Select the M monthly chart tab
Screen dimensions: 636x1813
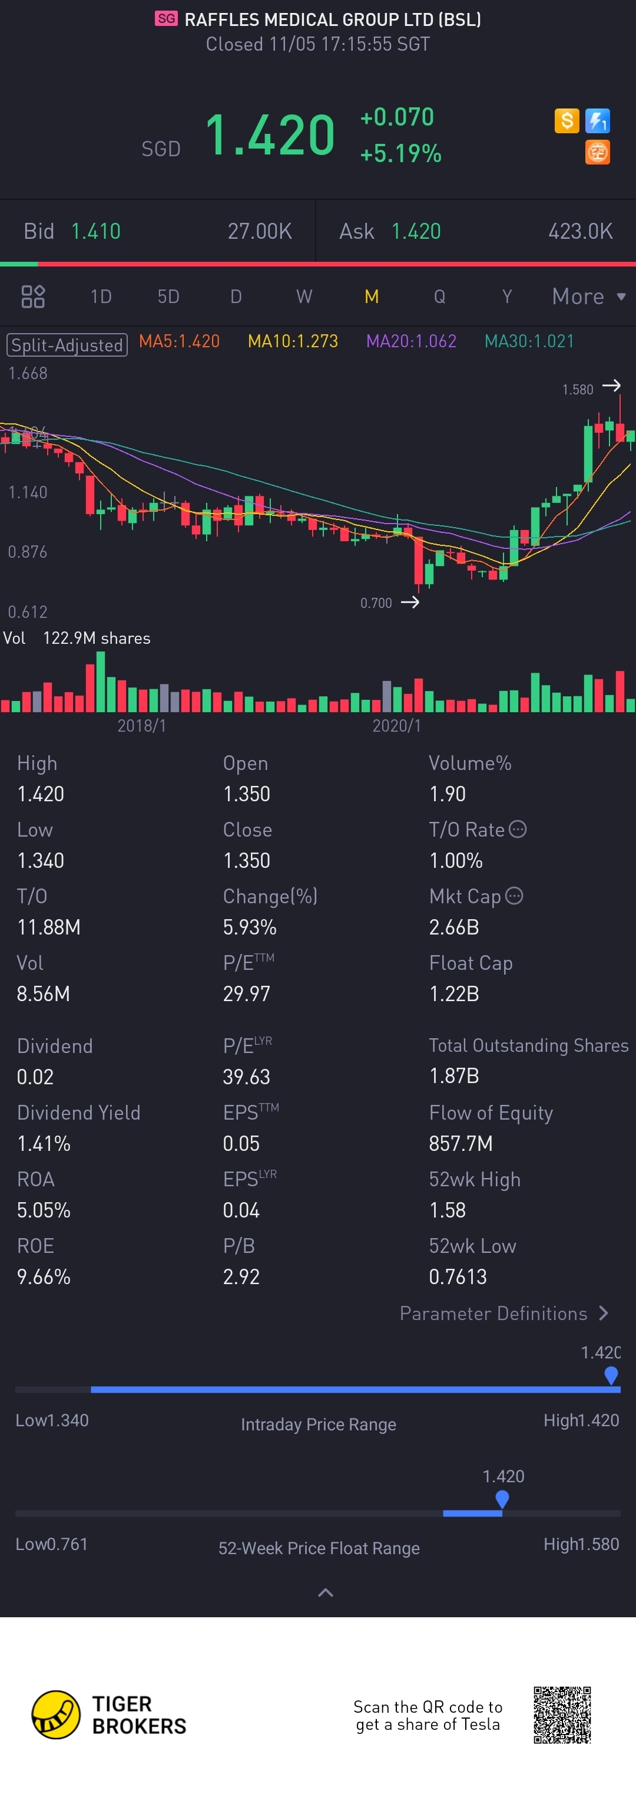372,297
